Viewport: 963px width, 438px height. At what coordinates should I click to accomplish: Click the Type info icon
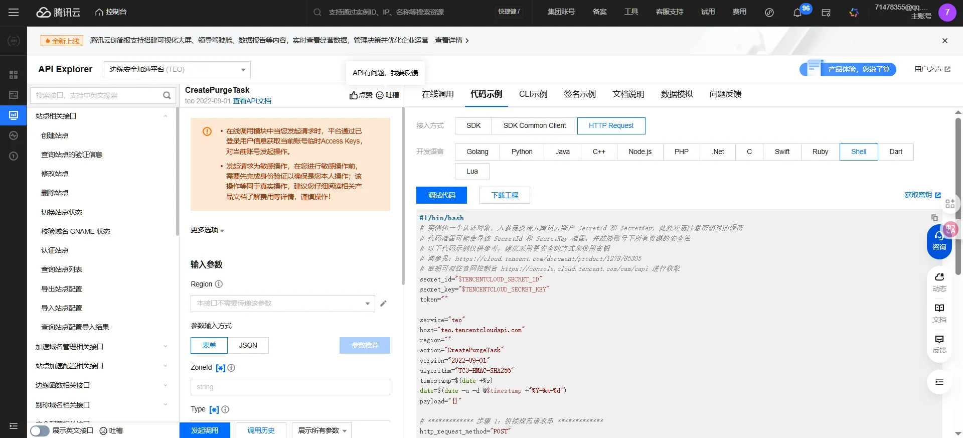coord(225,409)
